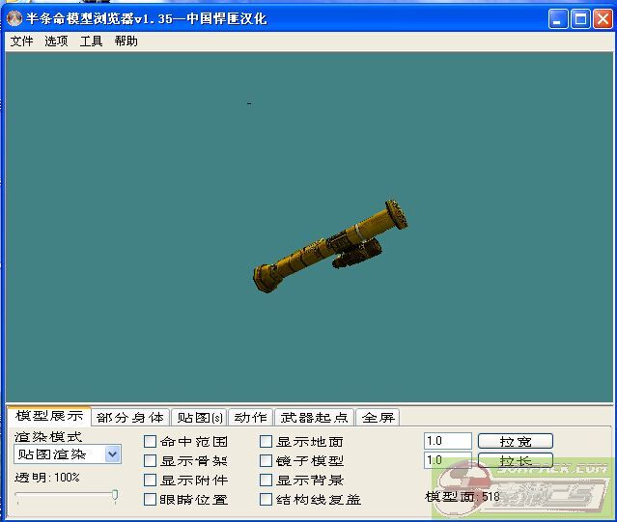Open the 文件 menu

pyautogui.click(x=21, y=41)
